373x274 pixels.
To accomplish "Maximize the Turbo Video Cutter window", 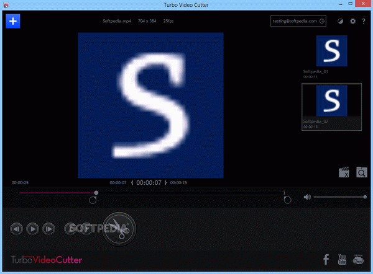I will tap(351, 4).
